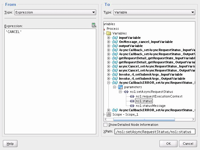Image resolution: width=200 pixels, height=150 pixels.
Task: Click the Invoke_4_setSubmitArgs_OutputVariable icon
Action: coord(115,79)
